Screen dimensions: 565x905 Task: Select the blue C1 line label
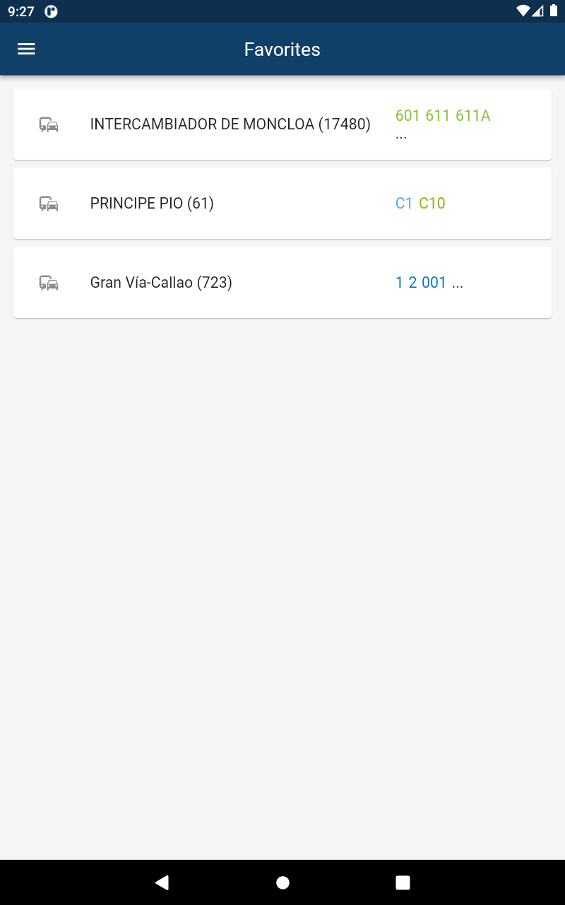coord(404,204)
